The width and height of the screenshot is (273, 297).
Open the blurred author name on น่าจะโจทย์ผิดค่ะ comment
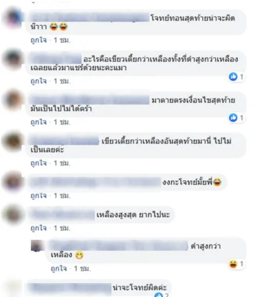click(x=71, y=288)
